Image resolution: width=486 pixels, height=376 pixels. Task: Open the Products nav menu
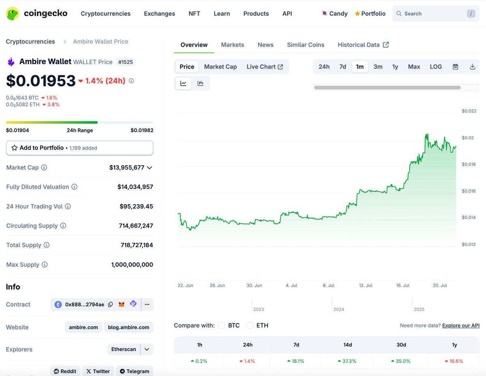256,13
